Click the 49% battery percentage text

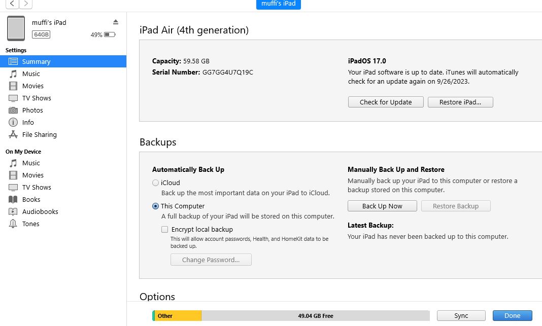(96, 35)
